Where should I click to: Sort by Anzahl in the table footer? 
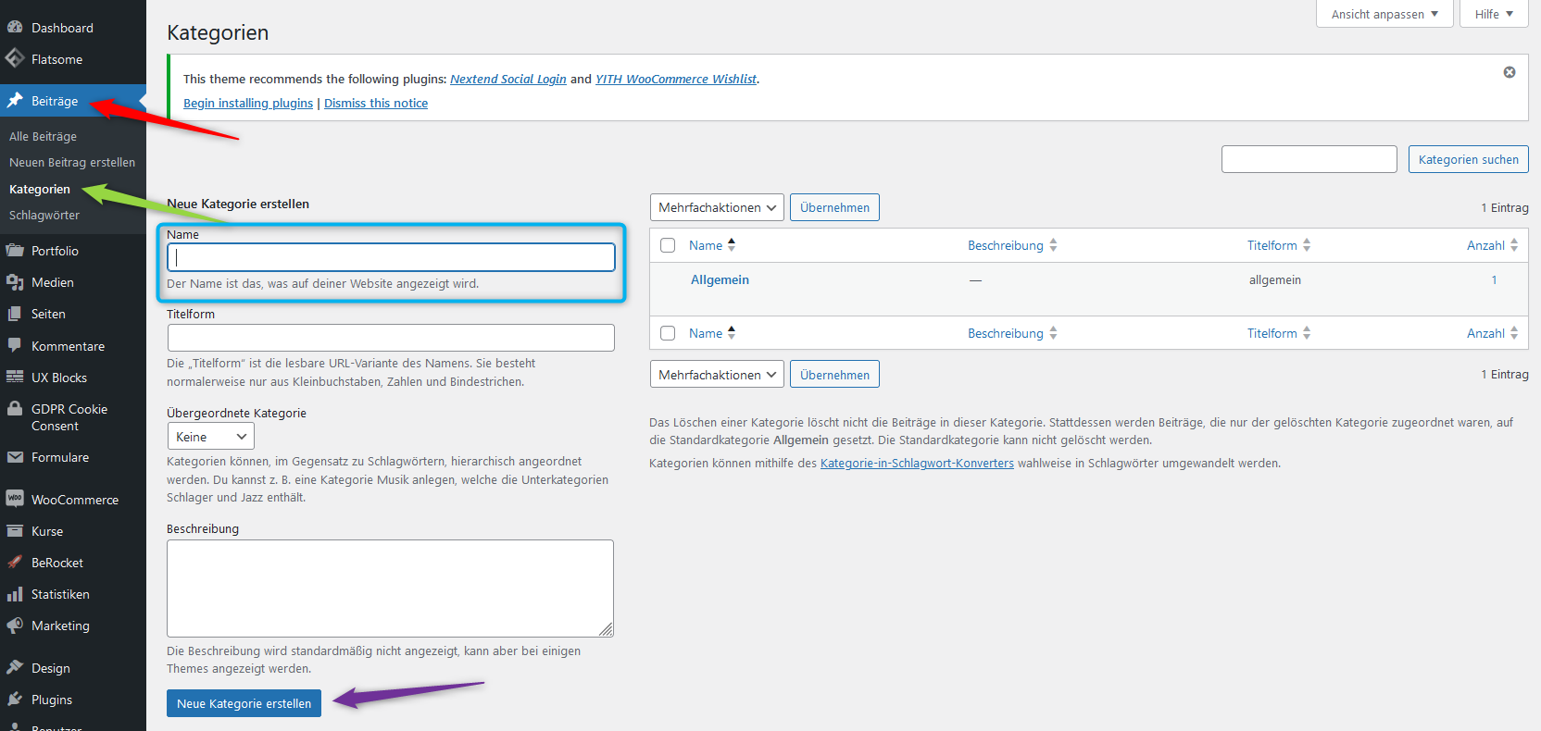pyautogui.click(x=1493, y=333)
